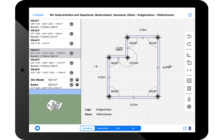Select the Wand 5 row

[x=55, y=63]
